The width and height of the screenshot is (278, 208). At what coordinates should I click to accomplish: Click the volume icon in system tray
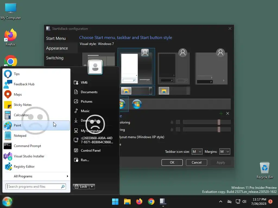point(245,201)
